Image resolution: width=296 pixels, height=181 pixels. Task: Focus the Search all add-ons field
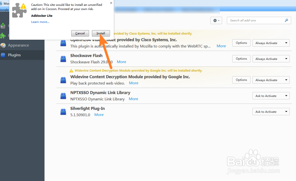pos(259,20)
